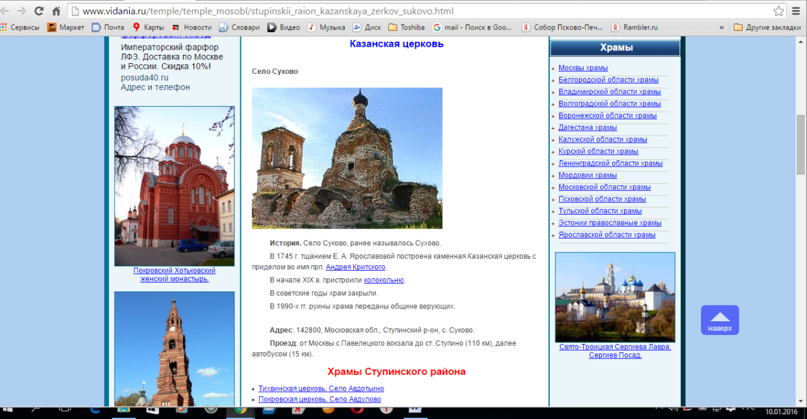Viewport: 807px width, 419px height.
Task: Open the Карты bookmark
Action: (148, 27)
